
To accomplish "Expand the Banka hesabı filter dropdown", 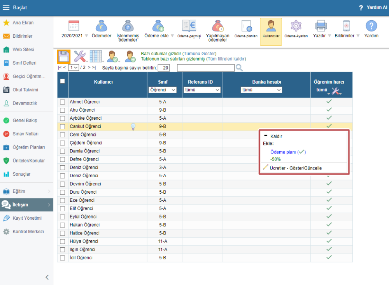I will pos(261,90).
